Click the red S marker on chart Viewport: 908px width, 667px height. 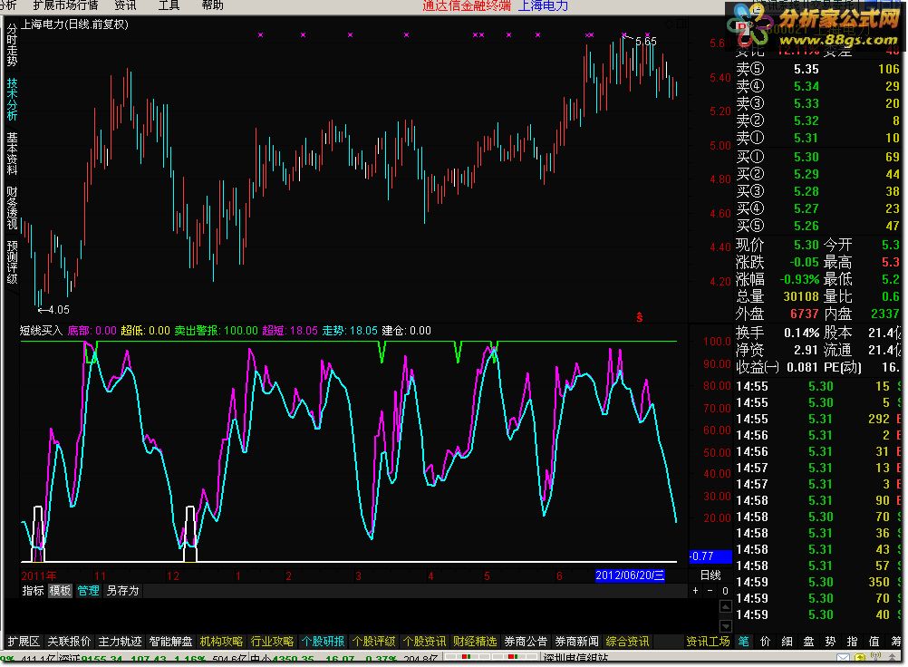pyautogui.click(x=639, y=317)
